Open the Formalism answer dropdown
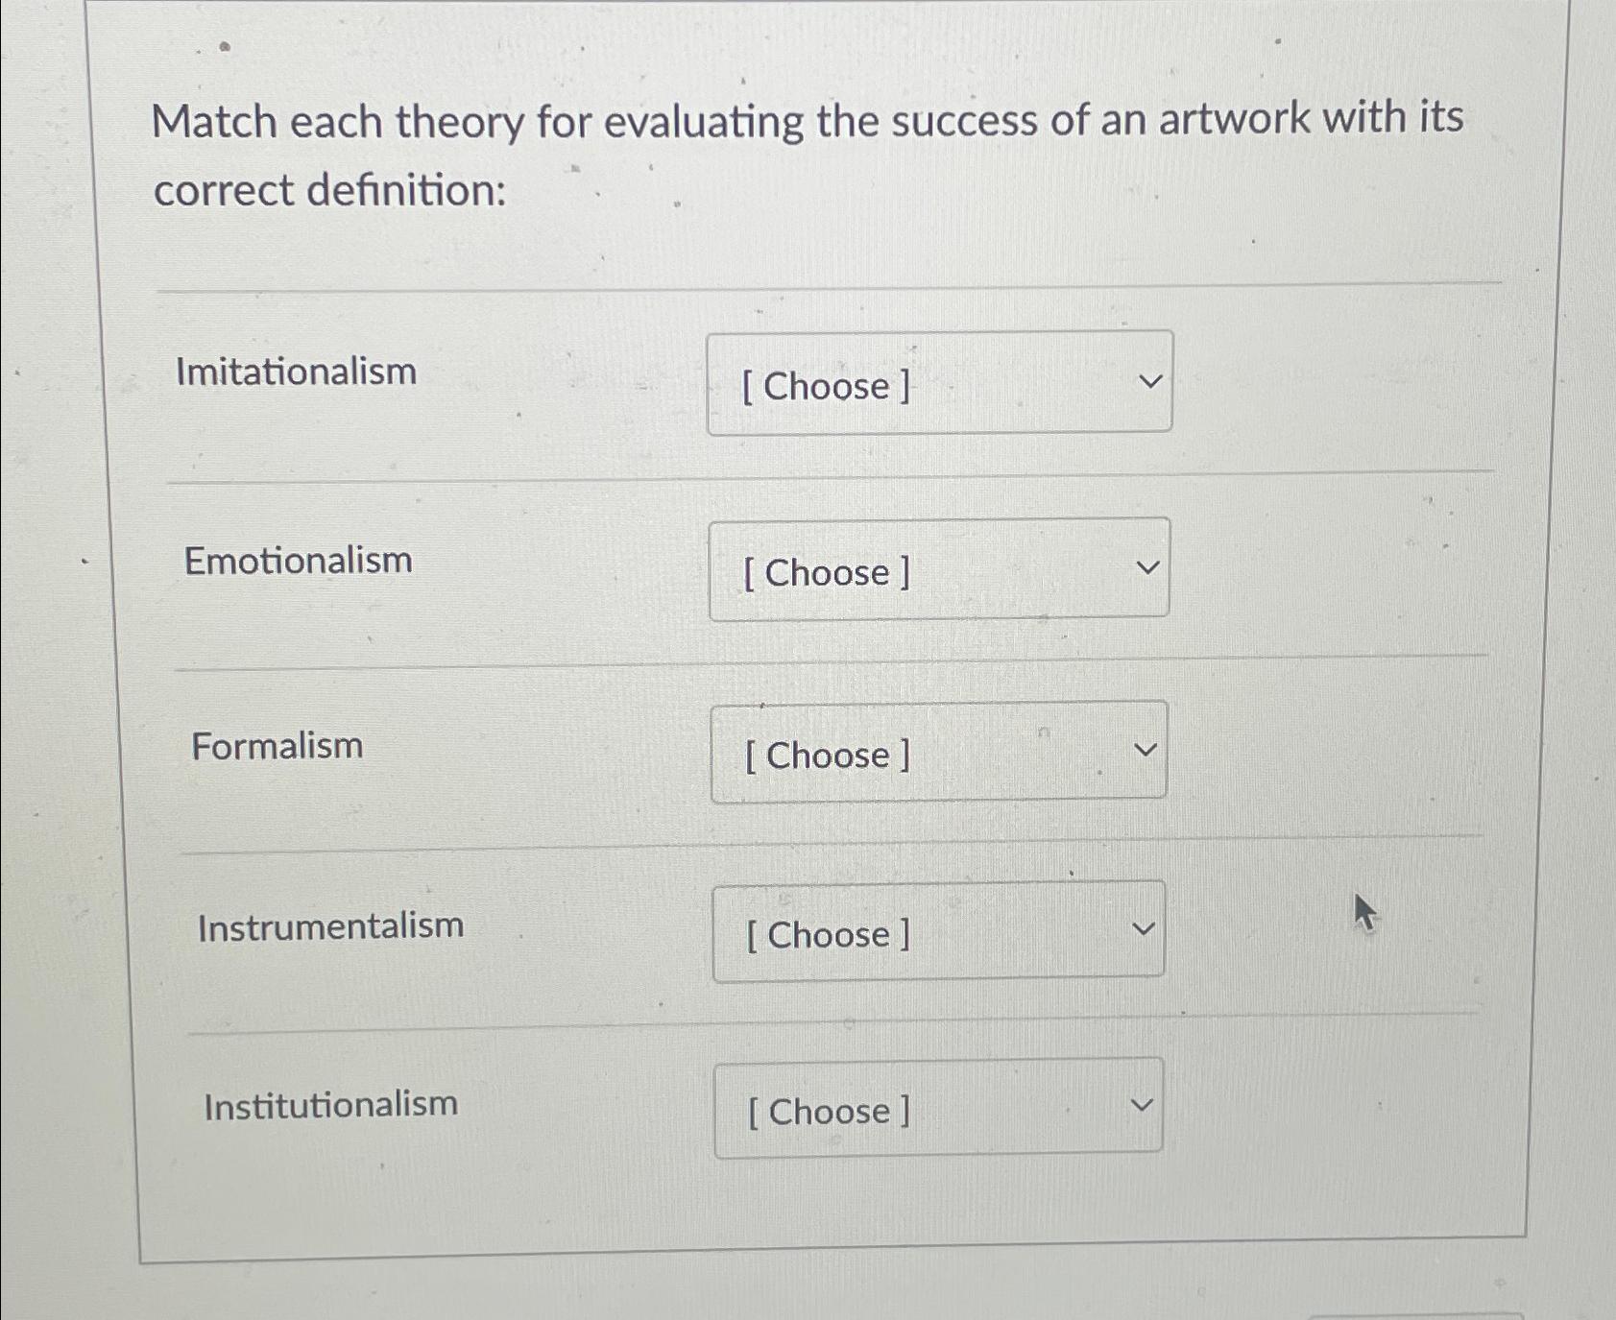 coord(937,754)
